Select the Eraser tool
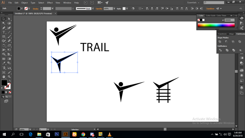This screenshot has width=245, height=138. pos(9,41)
